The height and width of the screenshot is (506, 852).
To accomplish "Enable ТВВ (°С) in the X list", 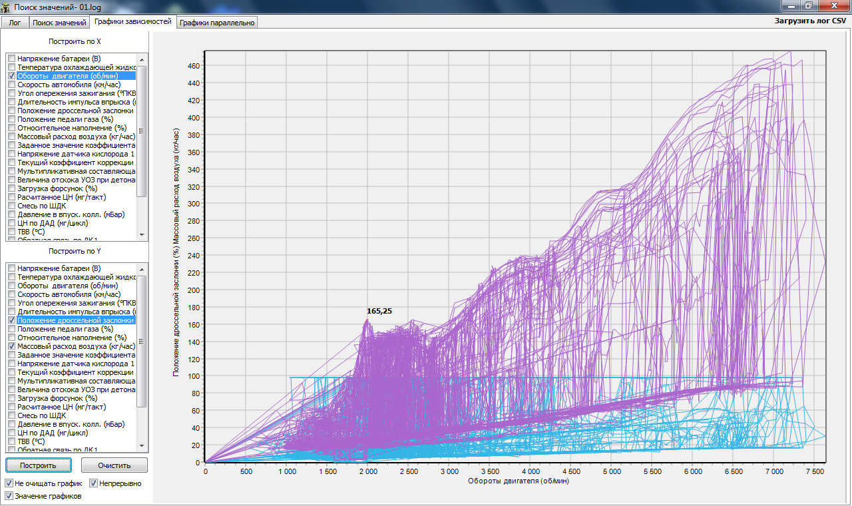I will coord(11,232).
